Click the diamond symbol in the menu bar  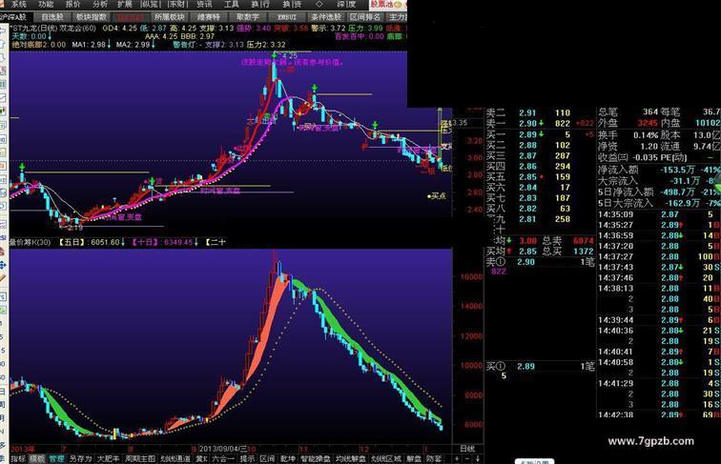click(319, 4)
